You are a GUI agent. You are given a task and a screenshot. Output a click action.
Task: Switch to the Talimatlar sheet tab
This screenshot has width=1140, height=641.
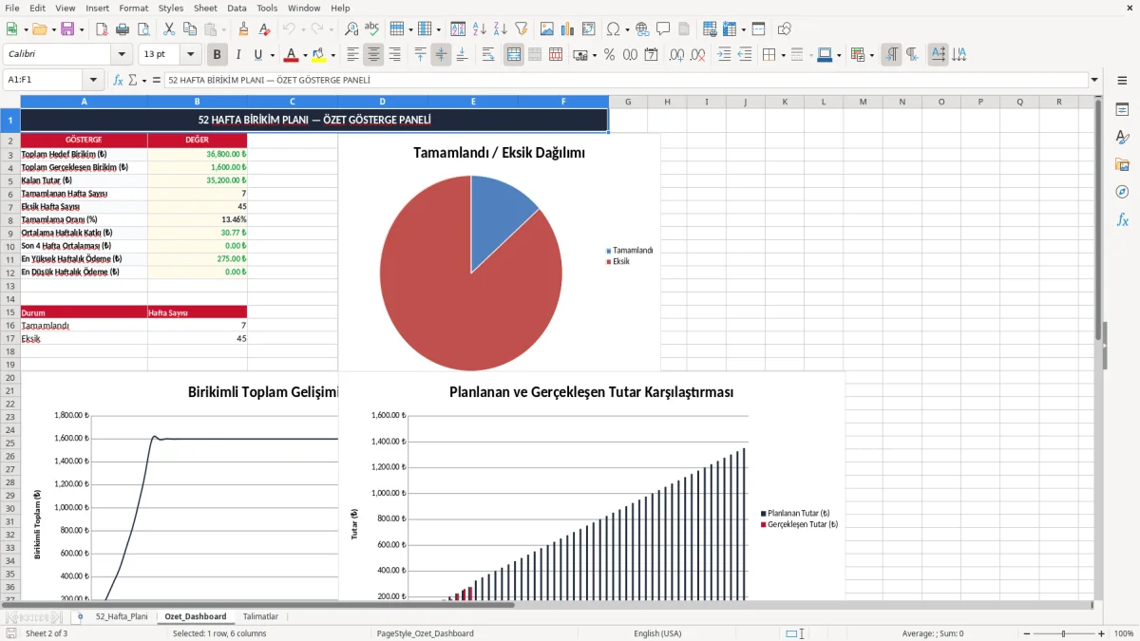click(x=260, y=616)
